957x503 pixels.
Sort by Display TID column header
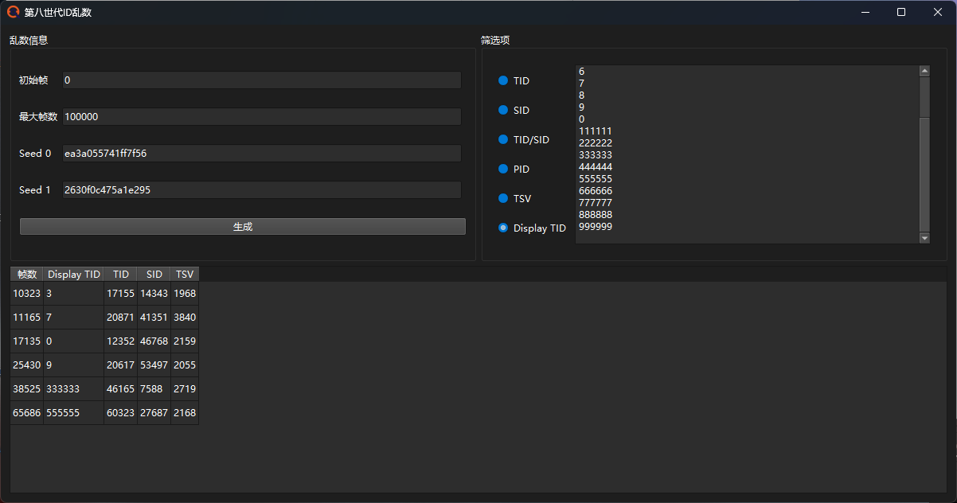pyautogui.click(x=74, y=275)
